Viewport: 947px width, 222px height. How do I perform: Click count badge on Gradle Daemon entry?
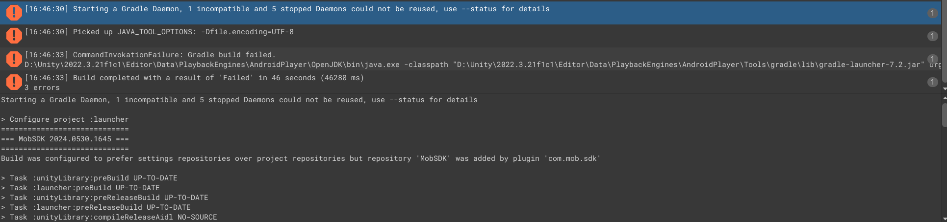932,13
